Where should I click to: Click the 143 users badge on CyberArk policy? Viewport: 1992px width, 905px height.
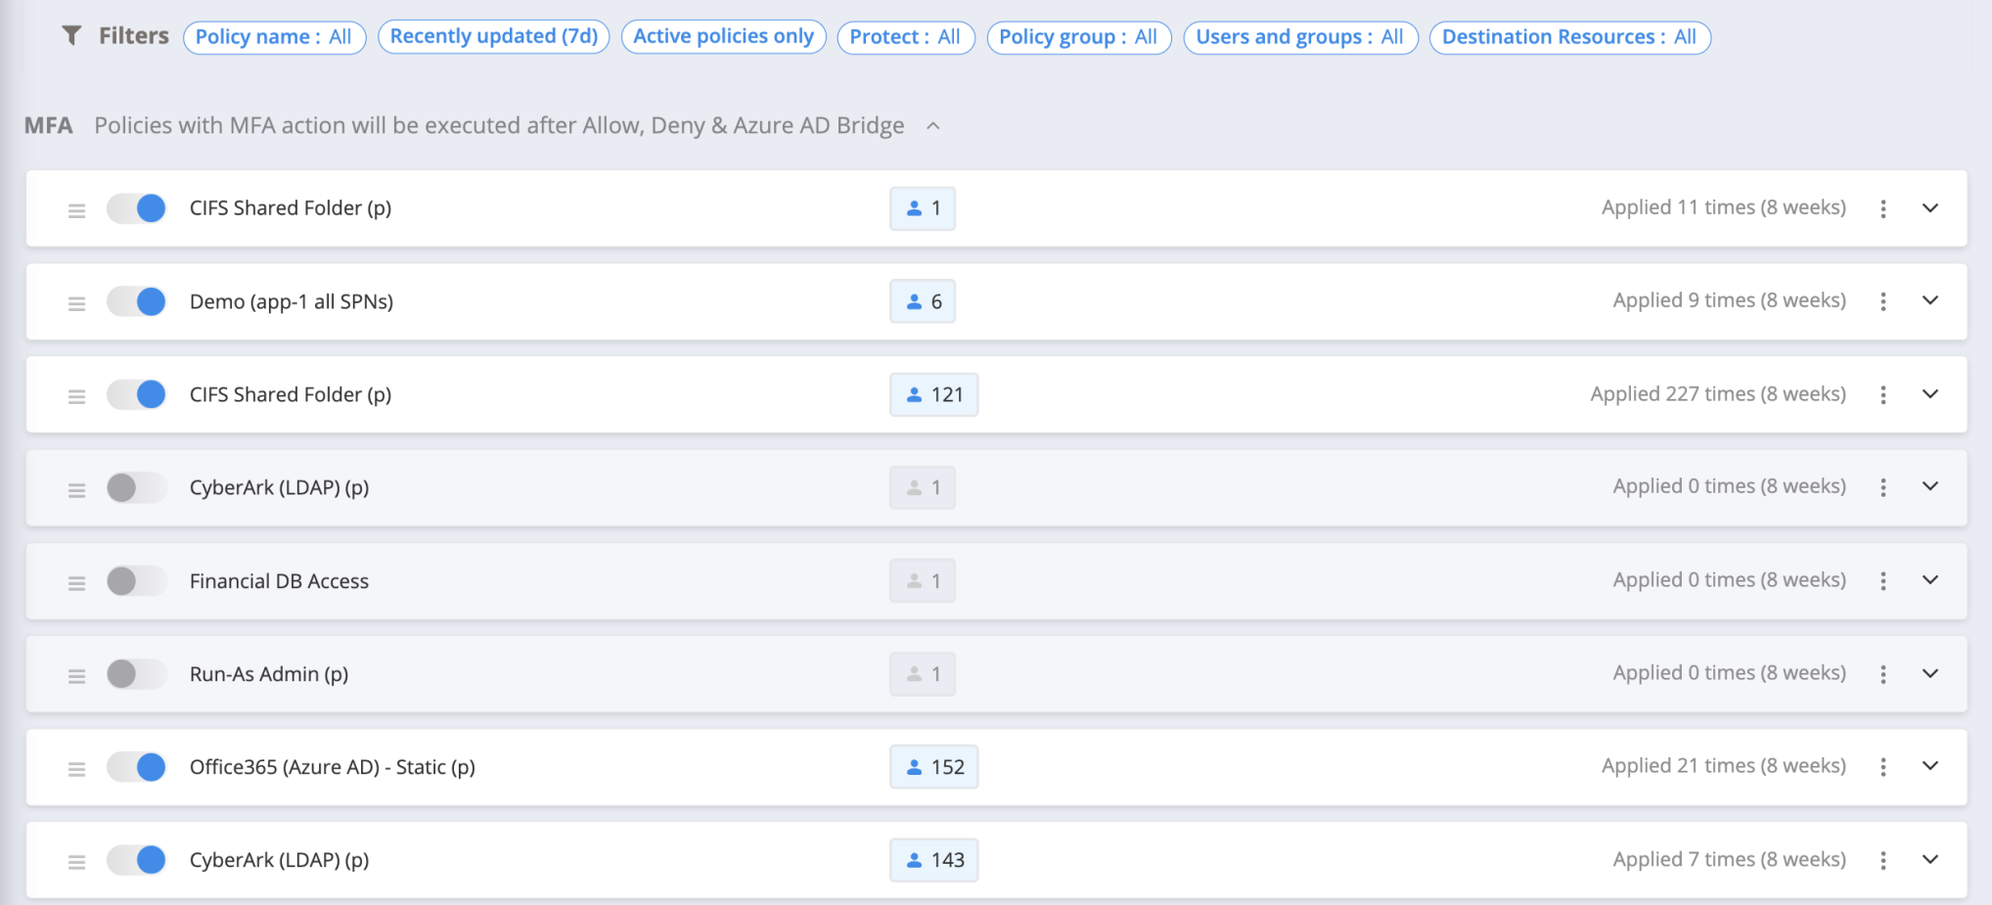point(933,860)
